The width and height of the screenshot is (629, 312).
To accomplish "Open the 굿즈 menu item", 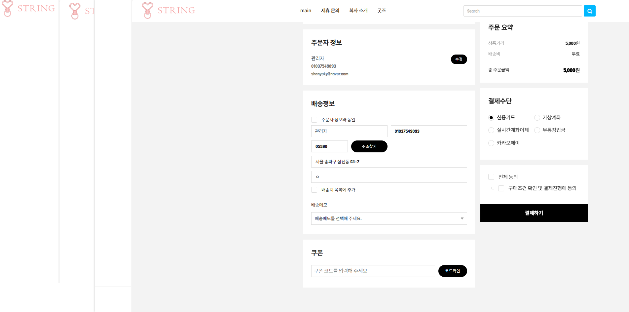I will click(382, 11).
